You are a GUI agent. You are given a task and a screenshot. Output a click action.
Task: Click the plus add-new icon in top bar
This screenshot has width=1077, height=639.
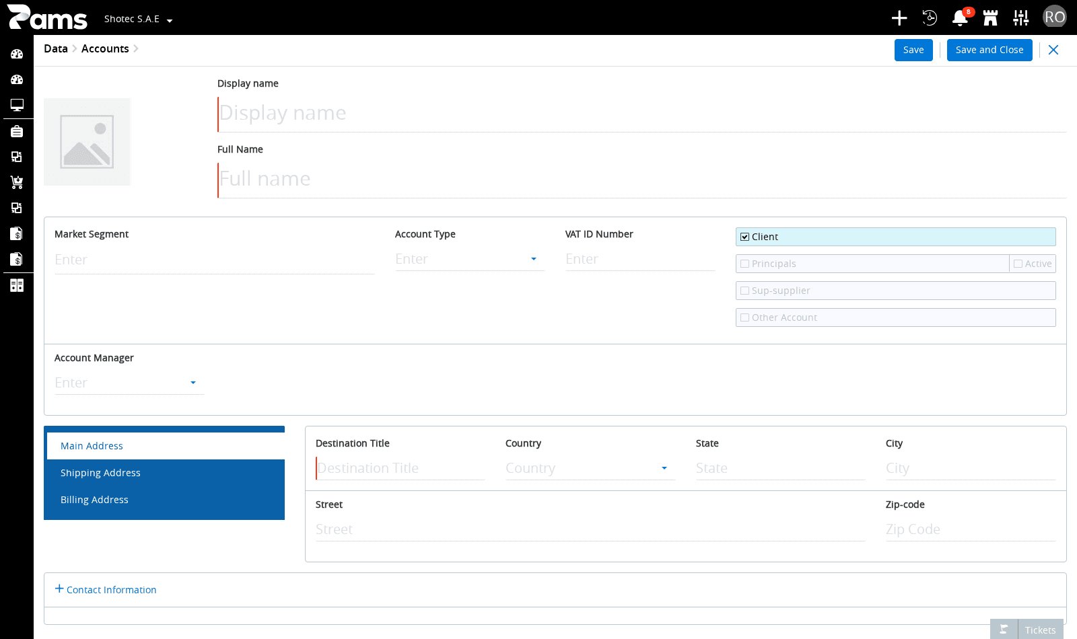pyautogui.click(x=899, y=18)
